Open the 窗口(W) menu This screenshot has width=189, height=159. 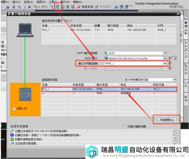tap(65, 2)
